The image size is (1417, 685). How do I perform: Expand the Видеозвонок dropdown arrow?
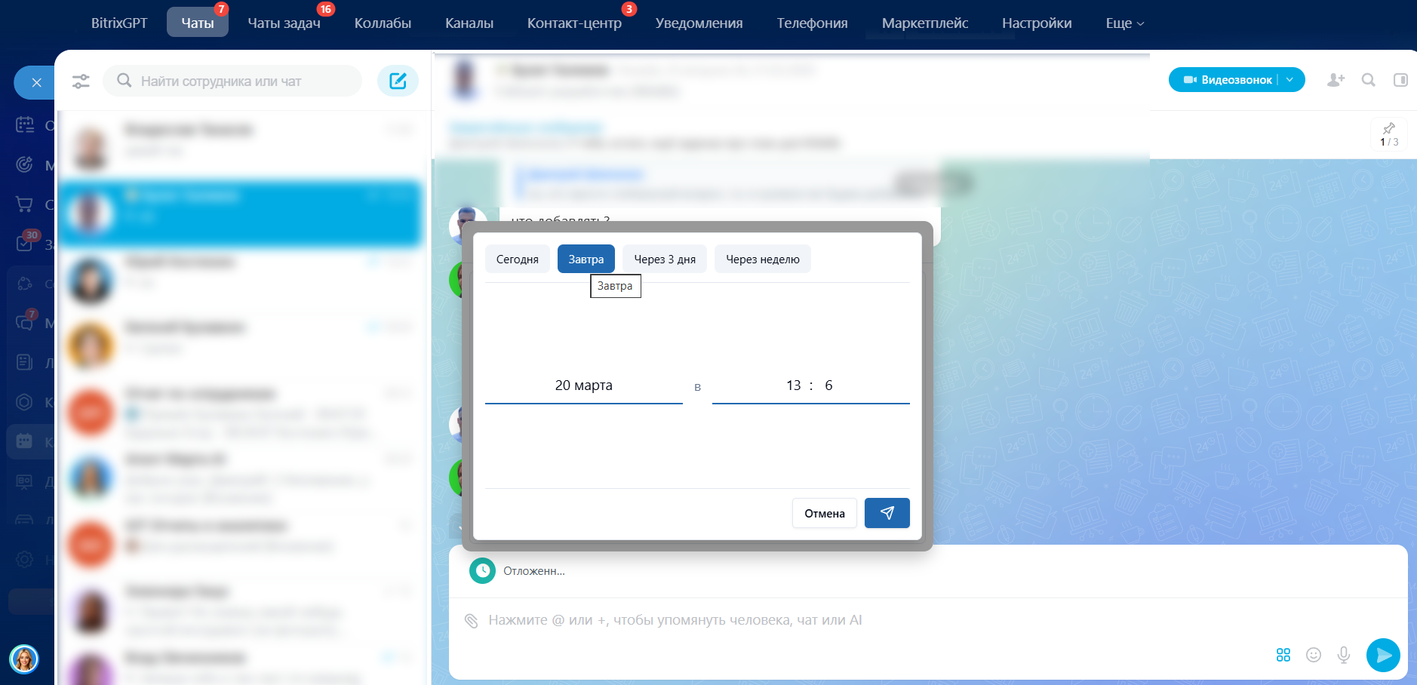coord(1290,80)
